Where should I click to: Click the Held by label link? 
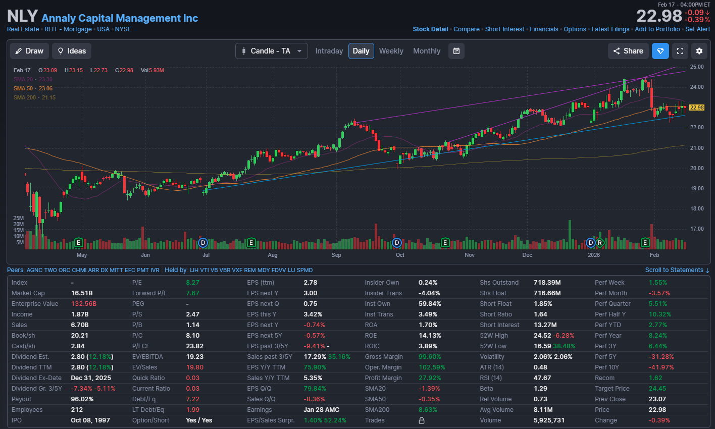pyautogui.click(x=176, y=270)
